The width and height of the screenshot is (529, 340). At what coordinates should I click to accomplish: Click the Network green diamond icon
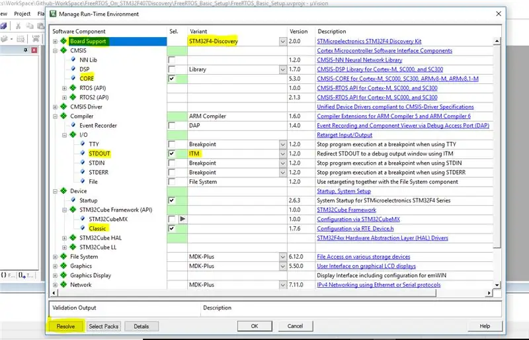[63, 284]
